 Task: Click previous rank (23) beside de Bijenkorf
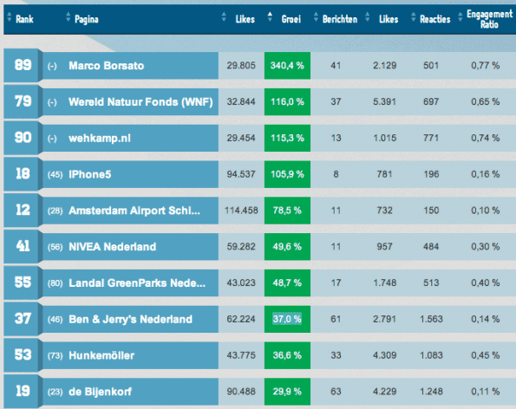(x=55, y=392)
